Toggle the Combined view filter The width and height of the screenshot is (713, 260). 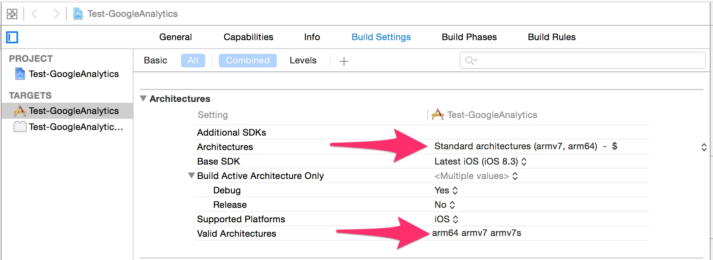click(247, 61)
